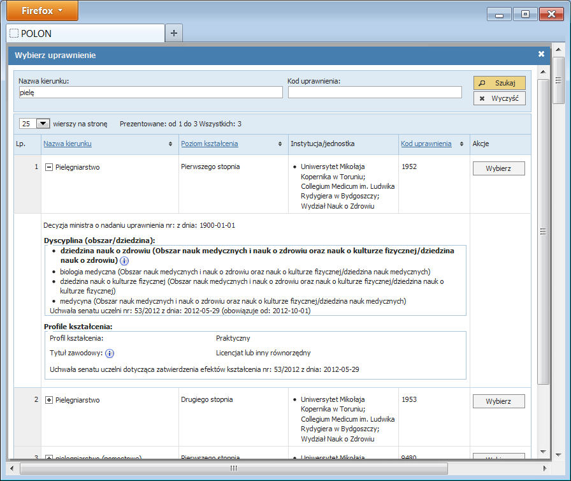The width and height of the screenshot is (571, 481).
Task: Minimize the Firefox window
Action: (x=499, y=14)
